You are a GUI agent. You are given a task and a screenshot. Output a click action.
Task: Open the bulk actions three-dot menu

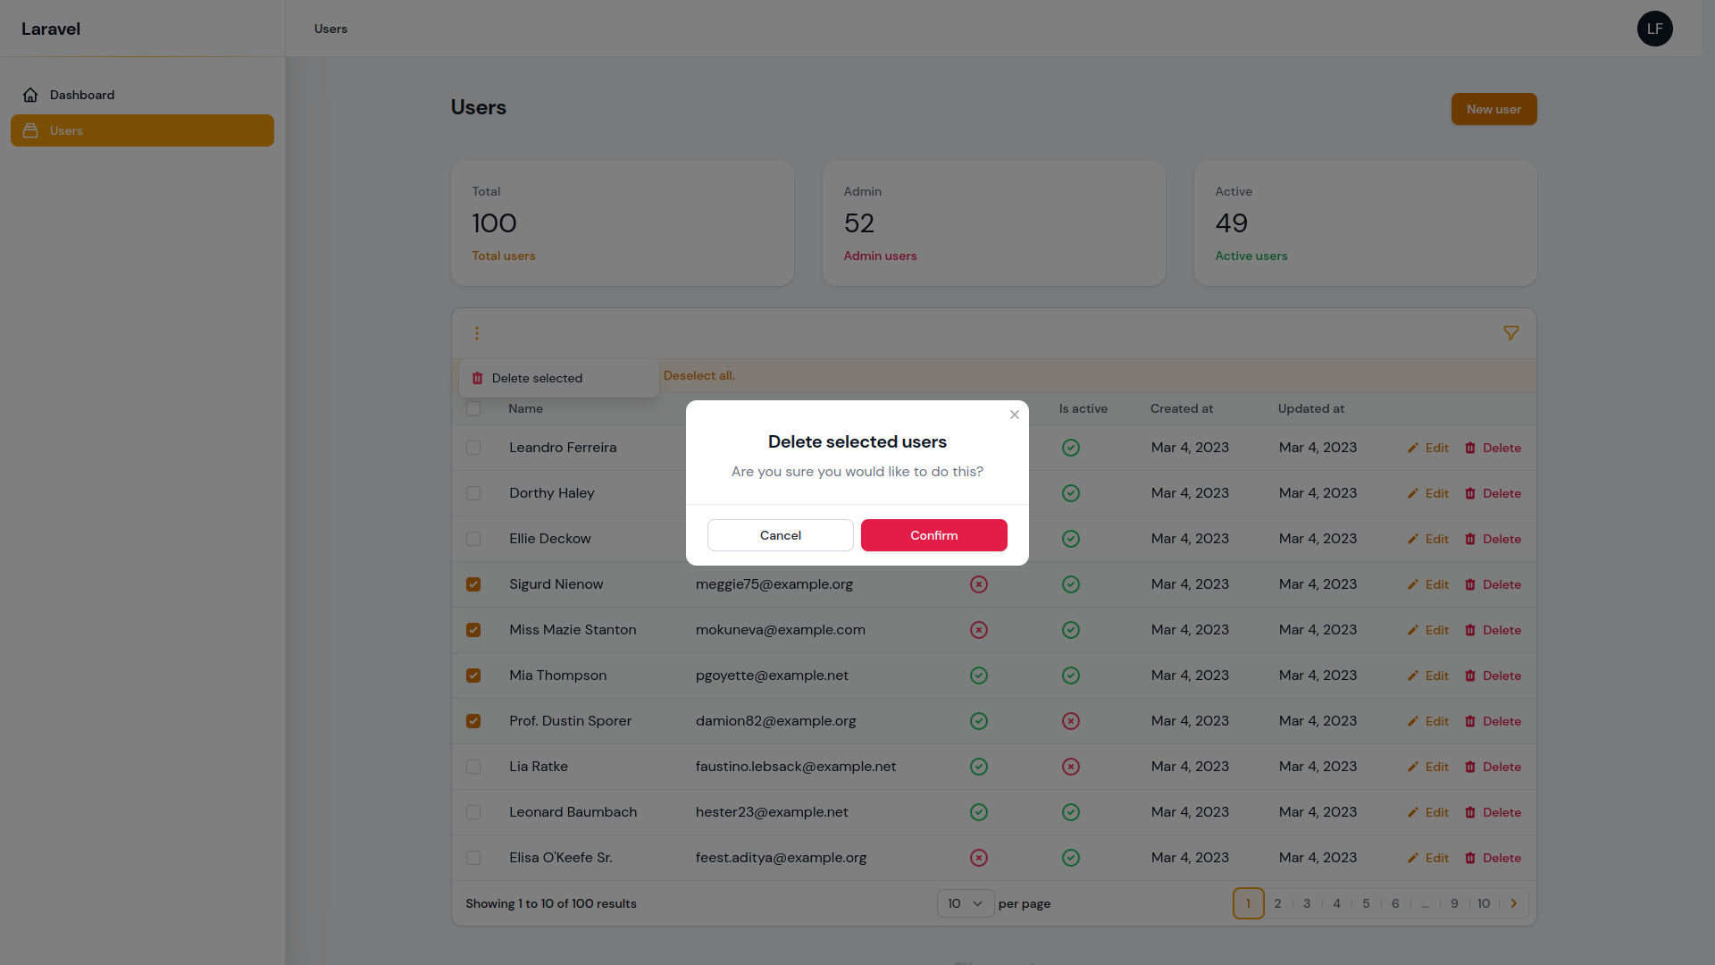(477, 332)
